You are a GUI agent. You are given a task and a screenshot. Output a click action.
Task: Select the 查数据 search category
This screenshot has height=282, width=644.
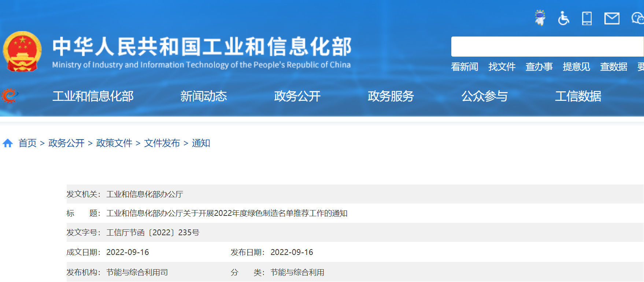614,67
